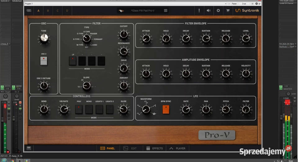This screenshot has height=162, width=298.
Task: Toggle the orange BPM Sync button
Action: tap(166, 110)
